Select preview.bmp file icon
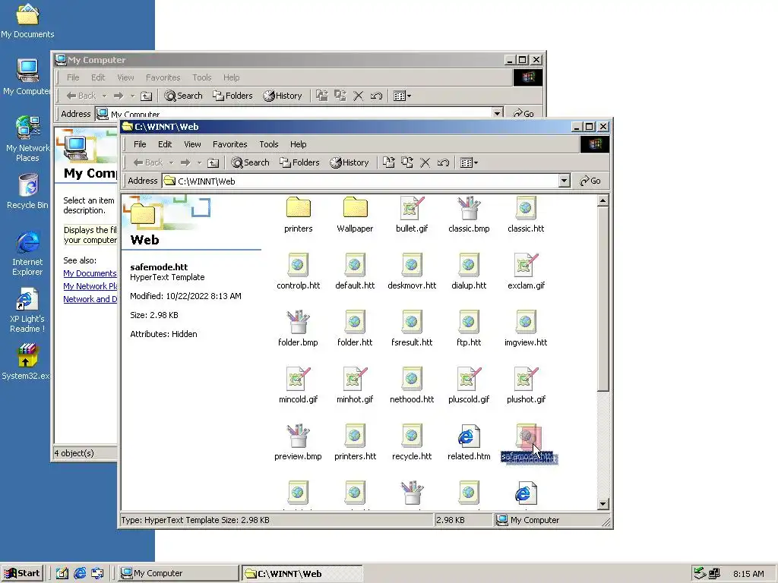This screenshot has height=583, width=778. pyautogui.click(x=298, y=435)
